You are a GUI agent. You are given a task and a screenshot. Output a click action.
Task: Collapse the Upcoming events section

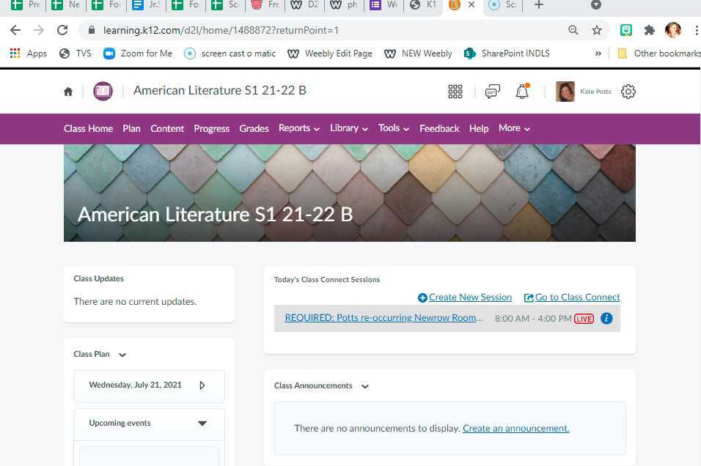pyautogui.click(x=202, y=424)
